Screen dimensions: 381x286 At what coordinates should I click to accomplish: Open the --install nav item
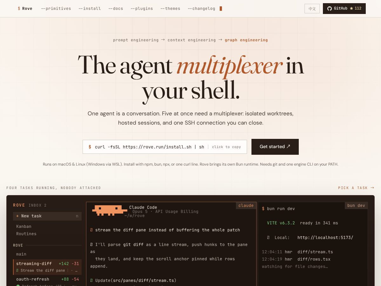point(90,9)
